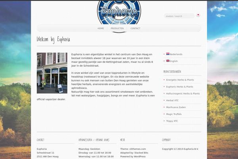Screen dimensions: 238x159
Task: Click the Euphoria logo at top
Action: pos(119,12)
